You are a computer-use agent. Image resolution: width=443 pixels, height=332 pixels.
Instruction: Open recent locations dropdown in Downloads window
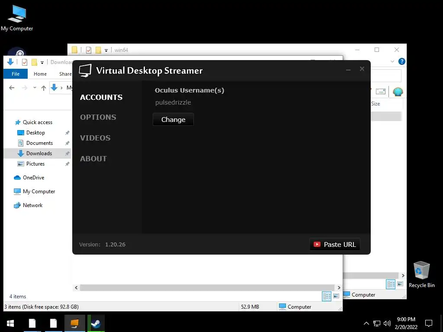(x=35, y=88)
